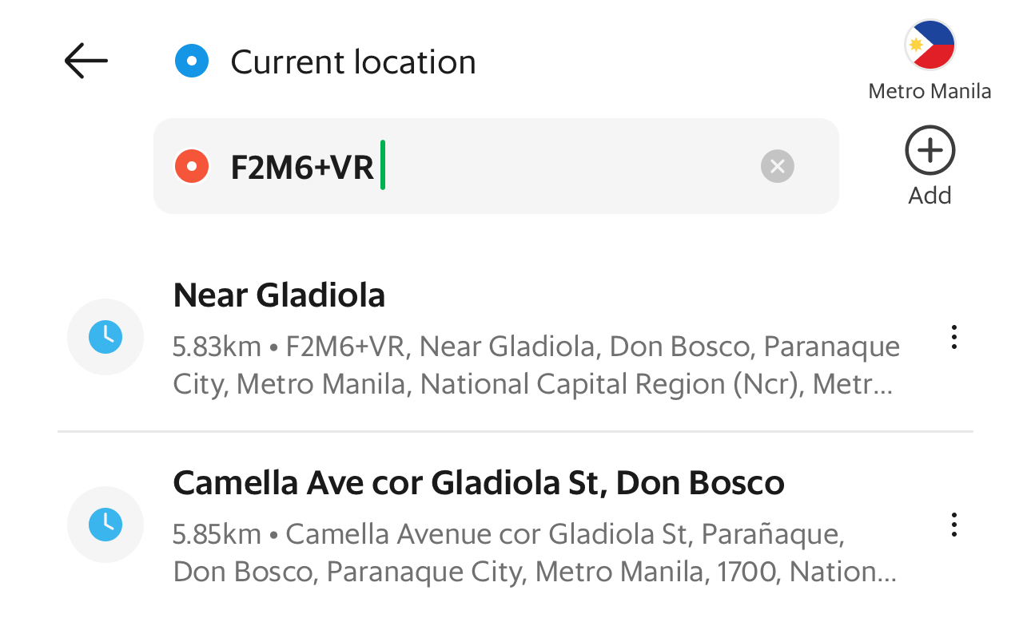Screen dimensions: 1031x618
Task: Choose the Near Gladiola suggestion
Action: pos(515,339)
